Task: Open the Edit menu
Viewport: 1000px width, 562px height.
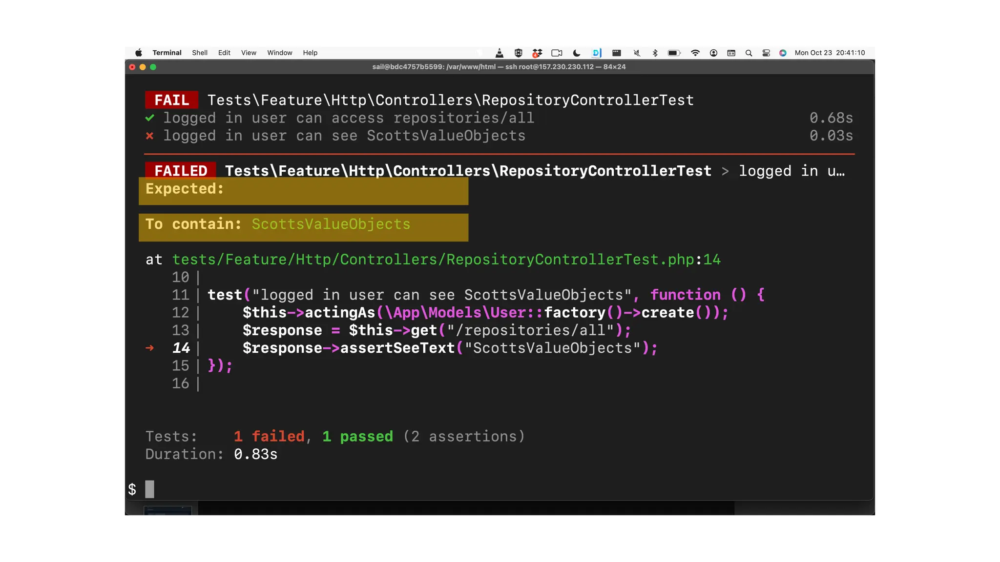Action: click(224, 53)
